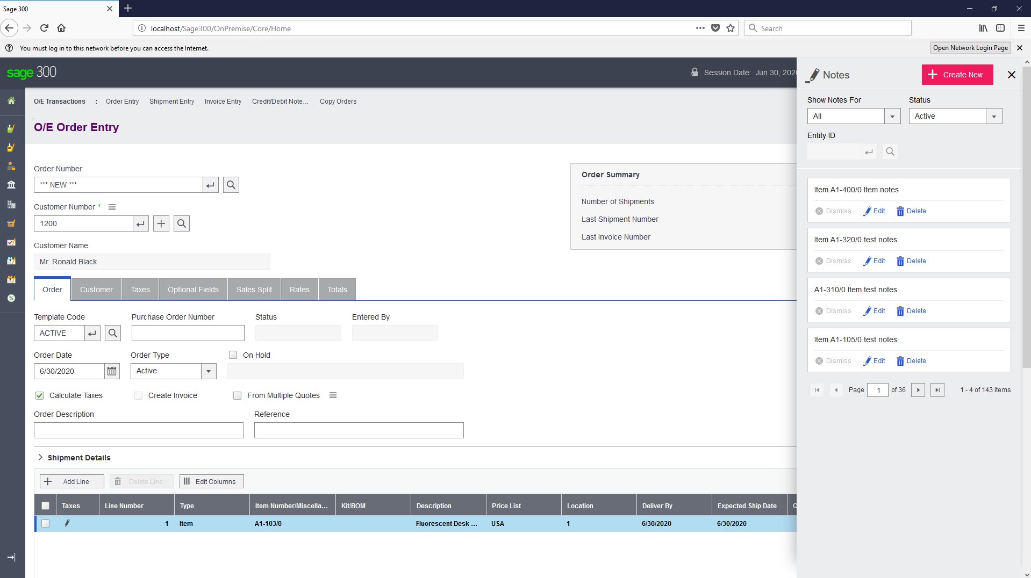Click the plus icon beside Customer Number

tap(161, 223)
